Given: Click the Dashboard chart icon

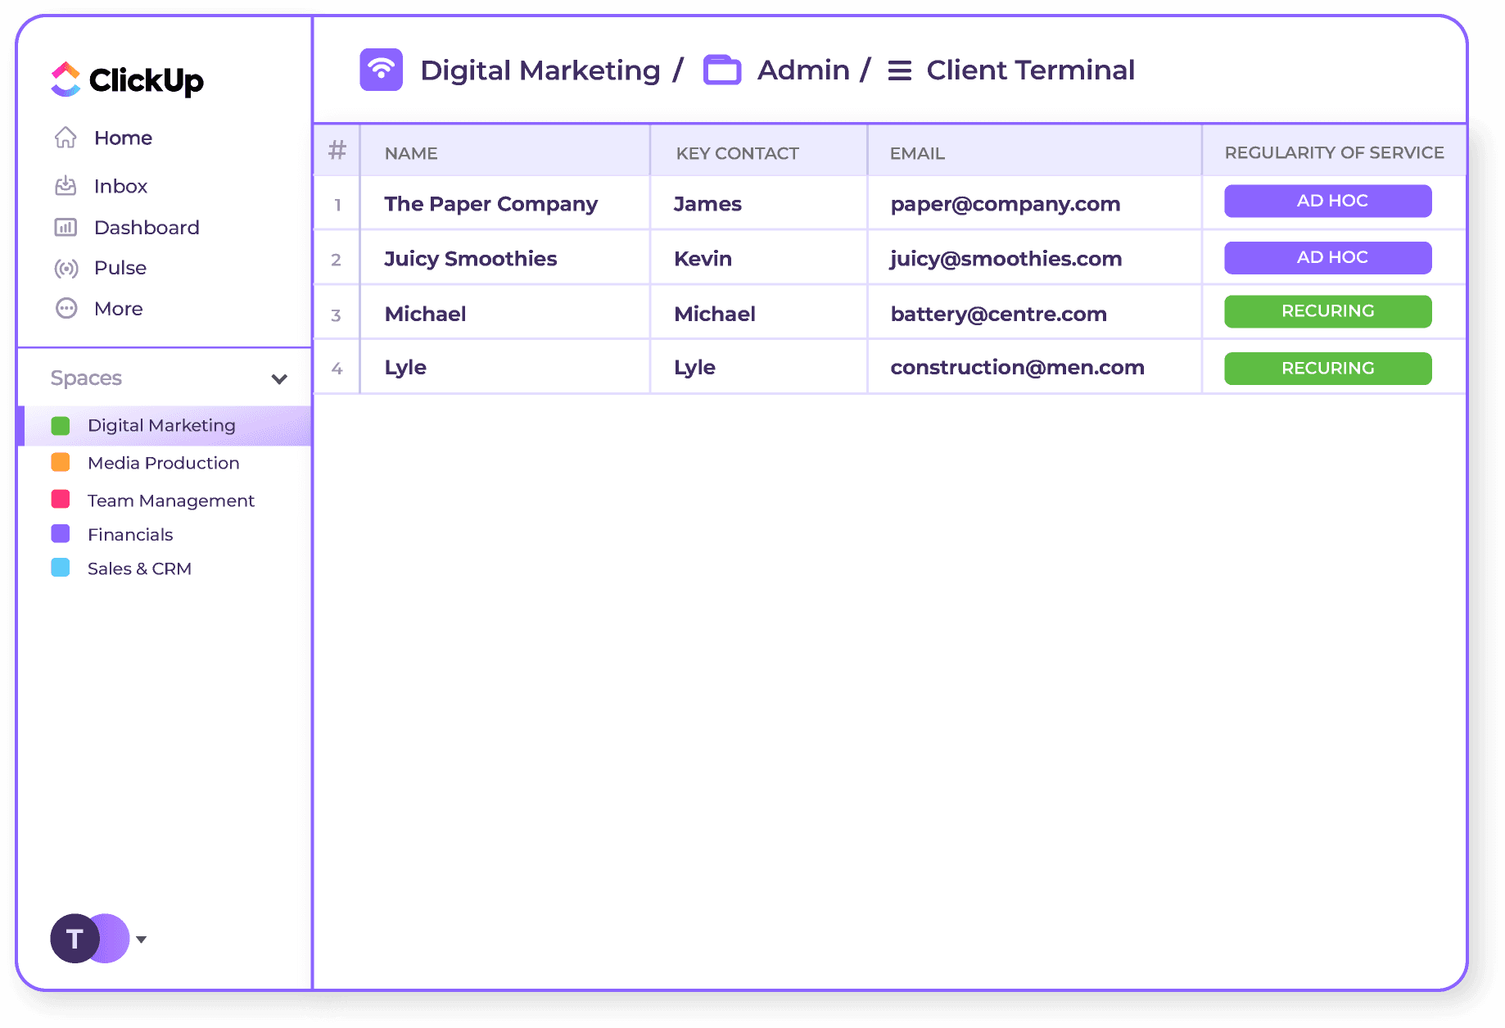Looking at the screenshot, I should [x=66, y=227].
